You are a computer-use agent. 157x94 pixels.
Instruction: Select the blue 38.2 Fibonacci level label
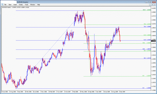click(x=147, y=58)
